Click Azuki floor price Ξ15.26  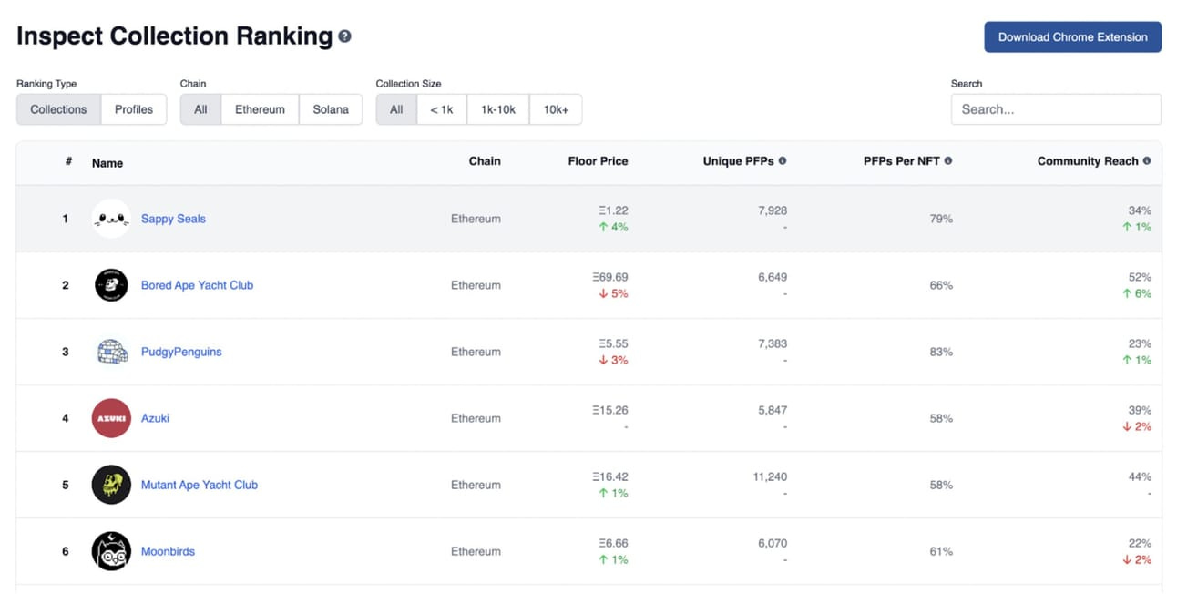[609, 410]
